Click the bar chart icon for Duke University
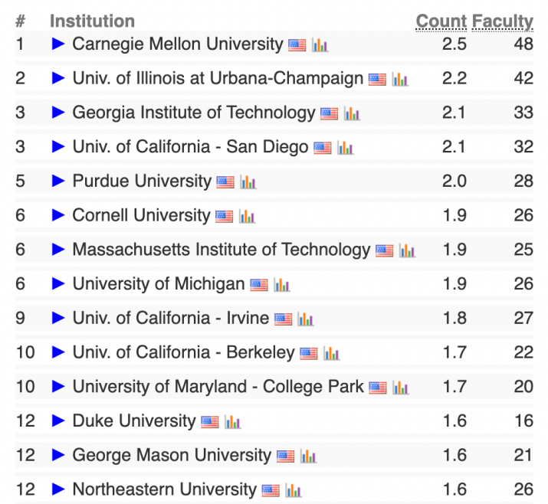This screenshot has height=504, width=548. (x=232, y=422)
